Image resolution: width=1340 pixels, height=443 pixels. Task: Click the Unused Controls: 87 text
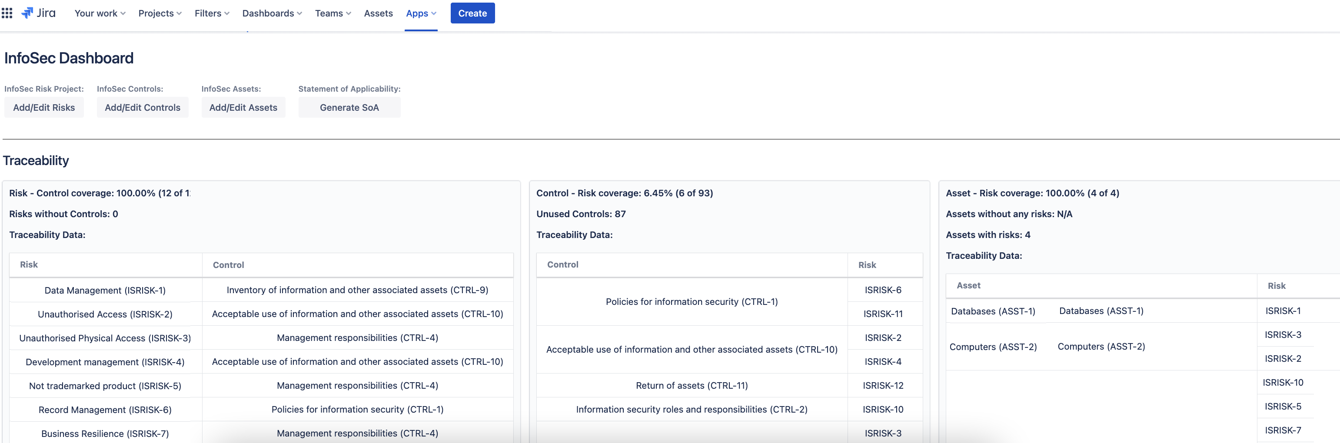click(581, 214)
